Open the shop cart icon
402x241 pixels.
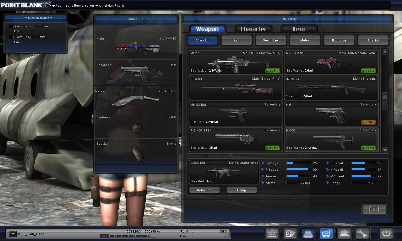click(326, 233)
